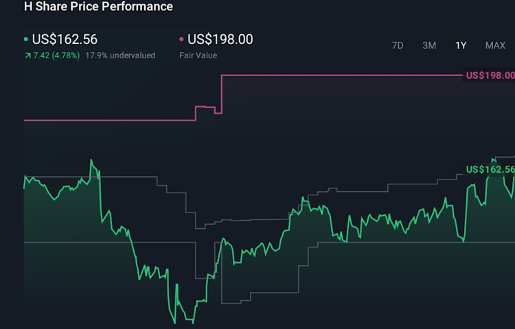Click the small notch in the pink fair value line
Image resolution: width=515 pixels, height=329 pixels.
[218, 112]
